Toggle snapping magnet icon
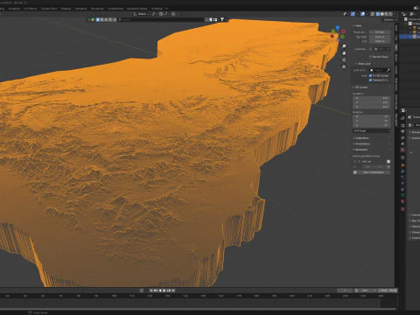Screen dimensions: 420x315 [161, 14]
